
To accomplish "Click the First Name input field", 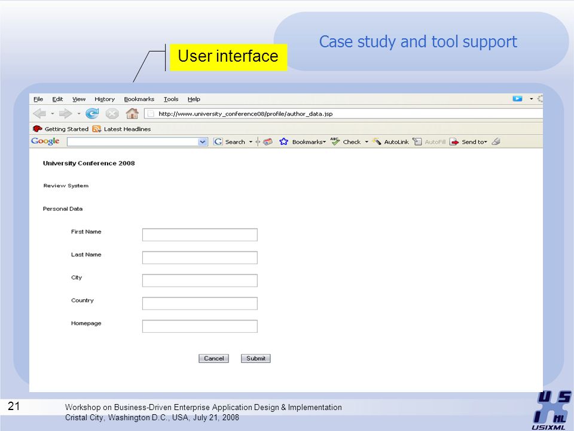I will click(x=200, y=235).
